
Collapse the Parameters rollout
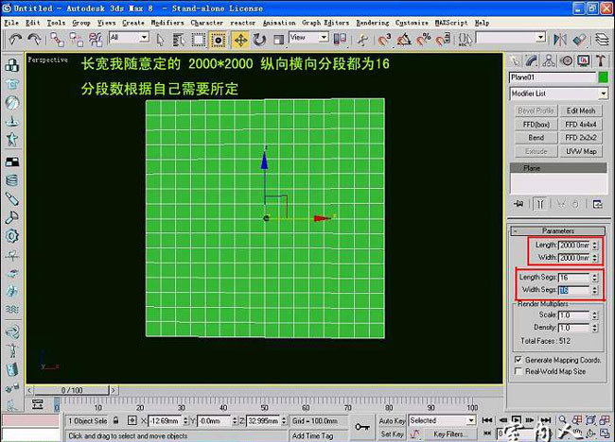pyautogui.click(x=557, y=230)
